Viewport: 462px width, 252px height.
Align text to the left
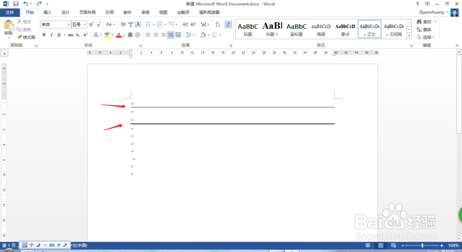tap(148, 35)
